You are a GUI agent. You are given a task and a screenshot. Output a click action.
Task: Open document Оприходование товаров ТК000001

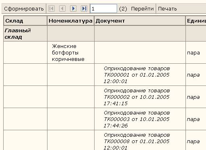137,75
